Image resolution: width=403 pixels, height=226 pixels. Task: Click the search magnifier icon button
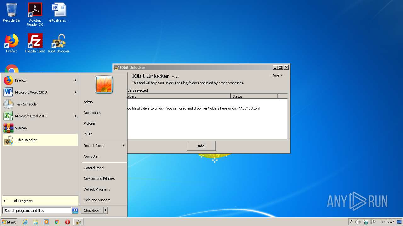[x=75, y=211]
